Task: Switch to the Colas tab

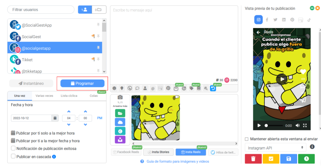Action: tap(94, 96)
